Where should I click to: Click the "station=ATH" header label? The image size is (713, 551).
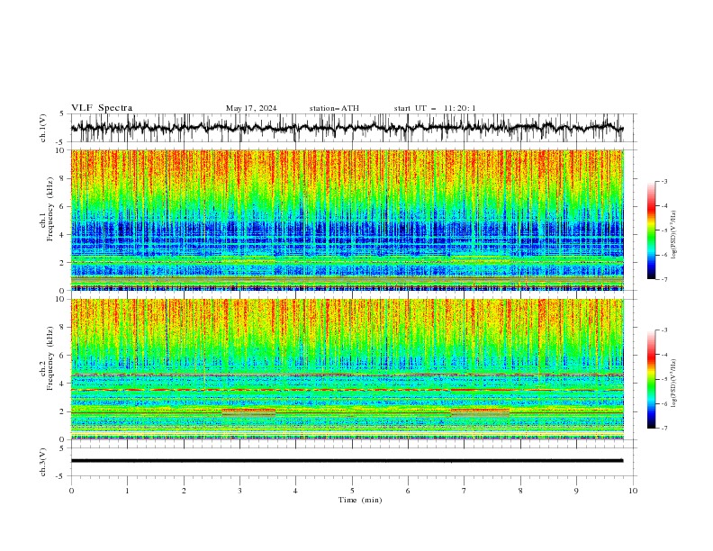pyautogui.click(x=334, y=108)
